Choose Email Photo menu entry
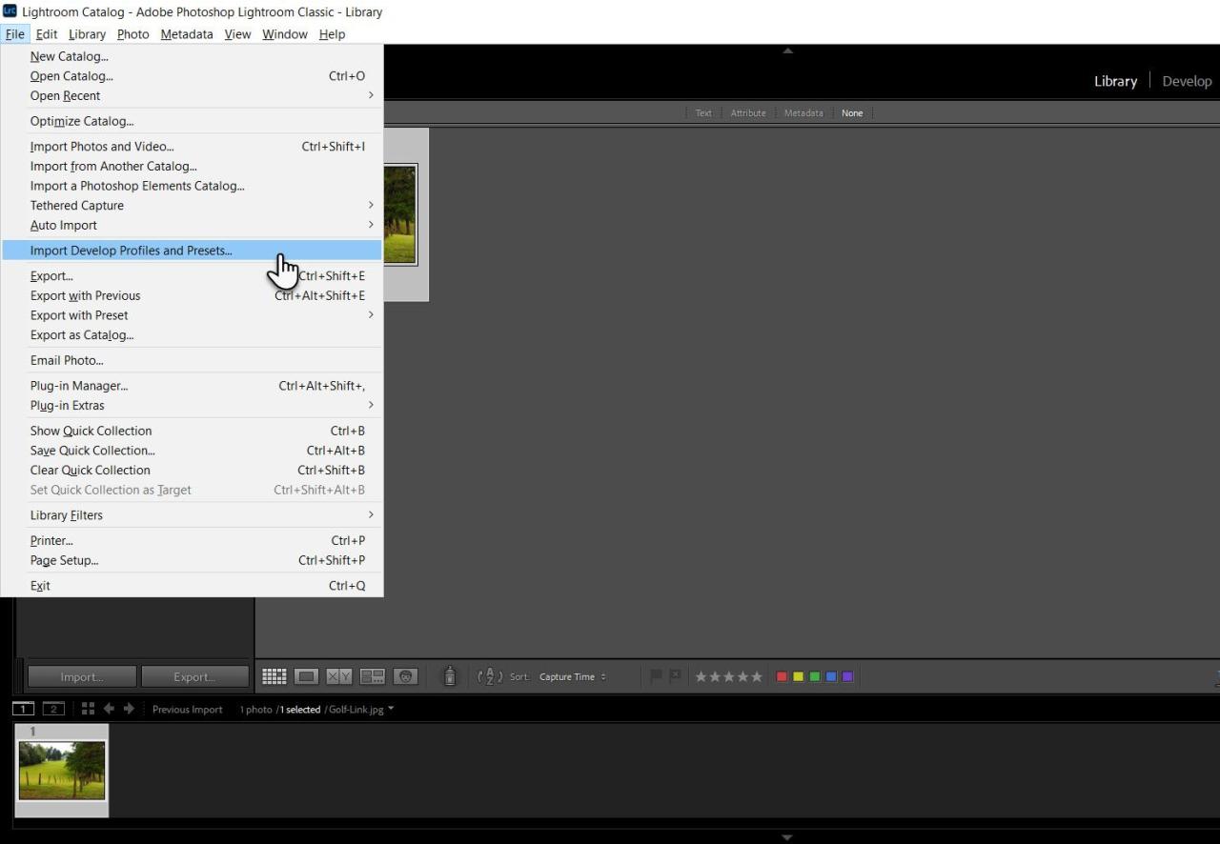This screenshot has width=1220, height=844. tap(192, 360)
